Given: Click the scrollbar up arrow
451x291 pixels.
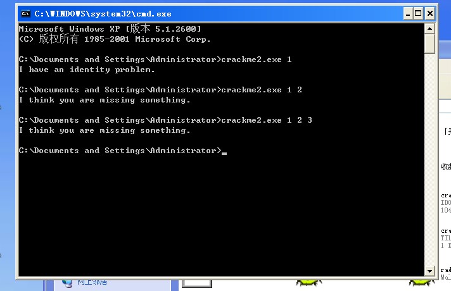Looking at the screenshot, I should [429, 28].
